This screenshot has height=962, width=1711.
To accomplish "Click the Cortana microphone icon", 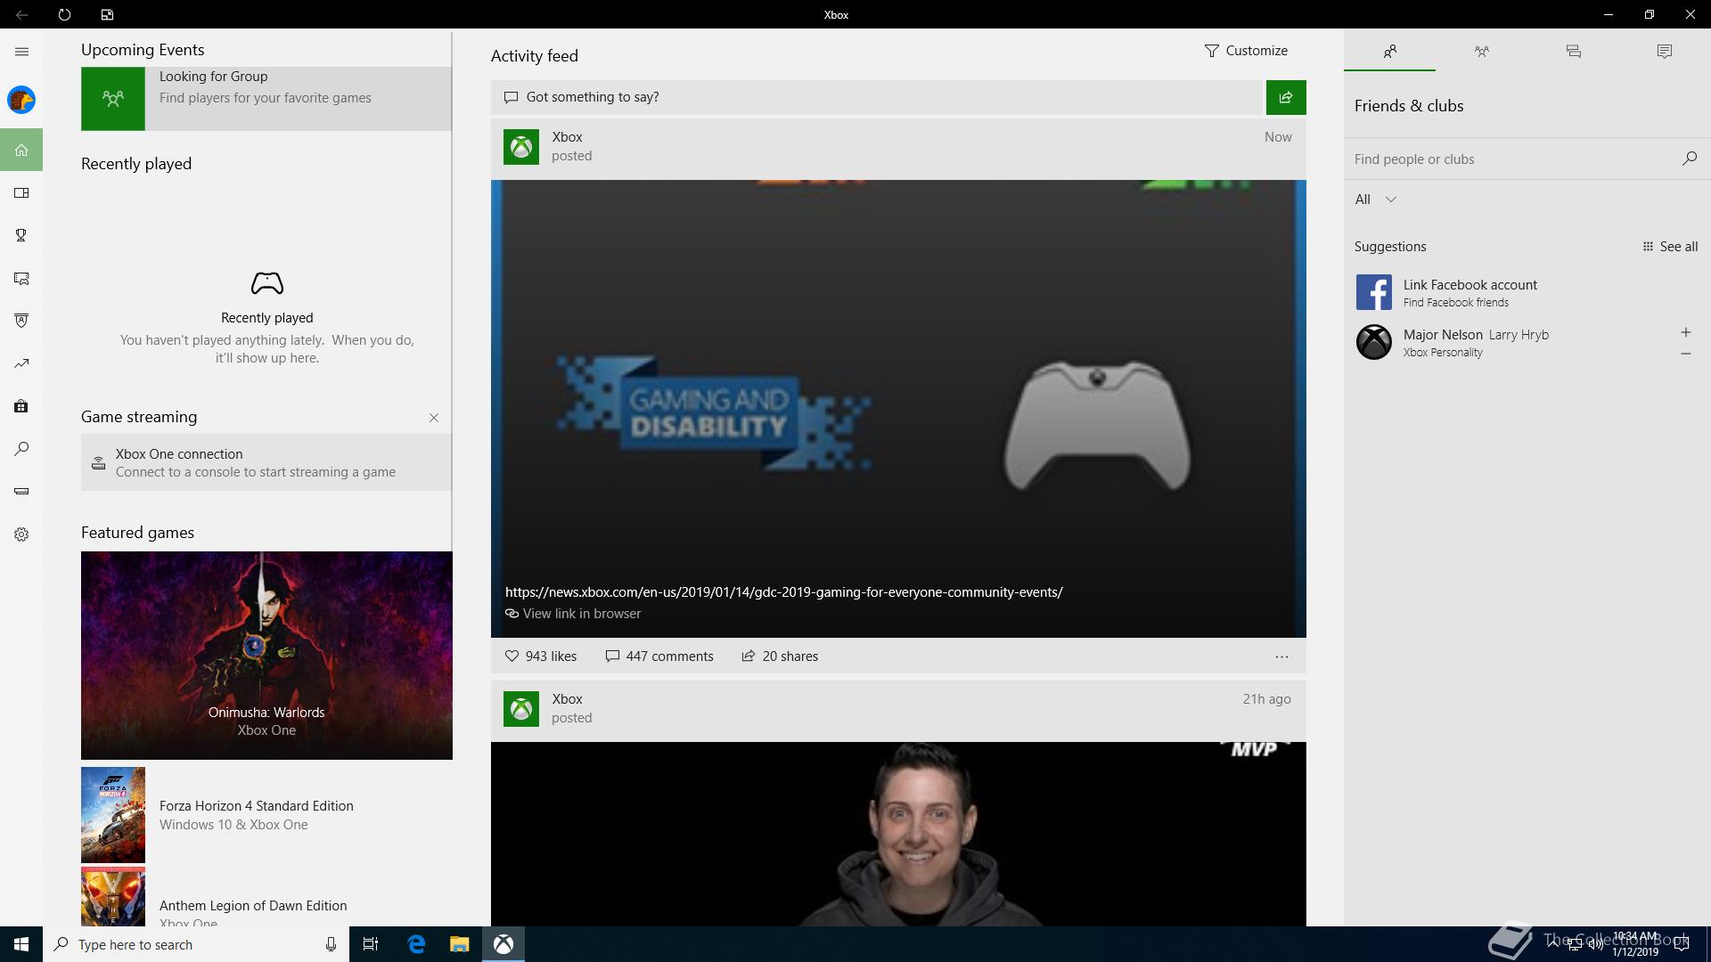I will [x=331, y=944].
